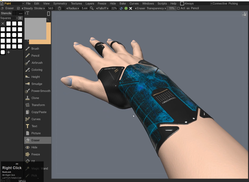The height and width of the screenshot is (182, 249).
Task: Open the Symmetry menu
Action: click(60, 3)
